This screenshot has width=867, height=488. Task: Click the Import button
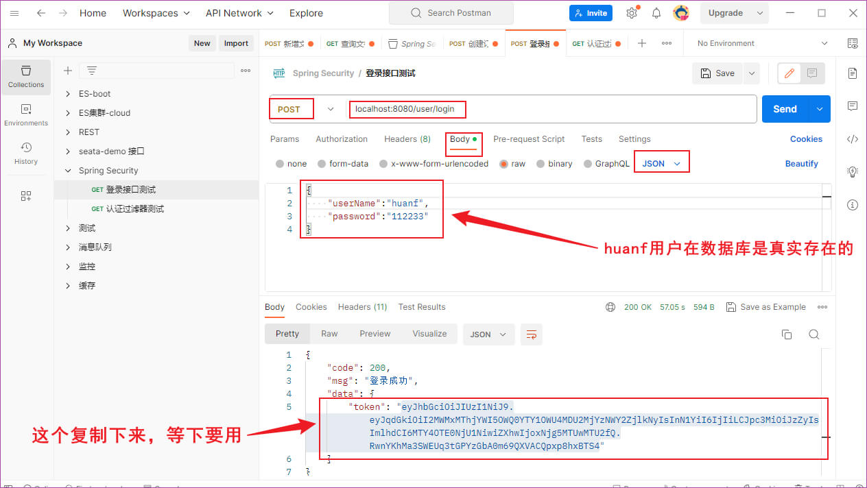point(236,43)
